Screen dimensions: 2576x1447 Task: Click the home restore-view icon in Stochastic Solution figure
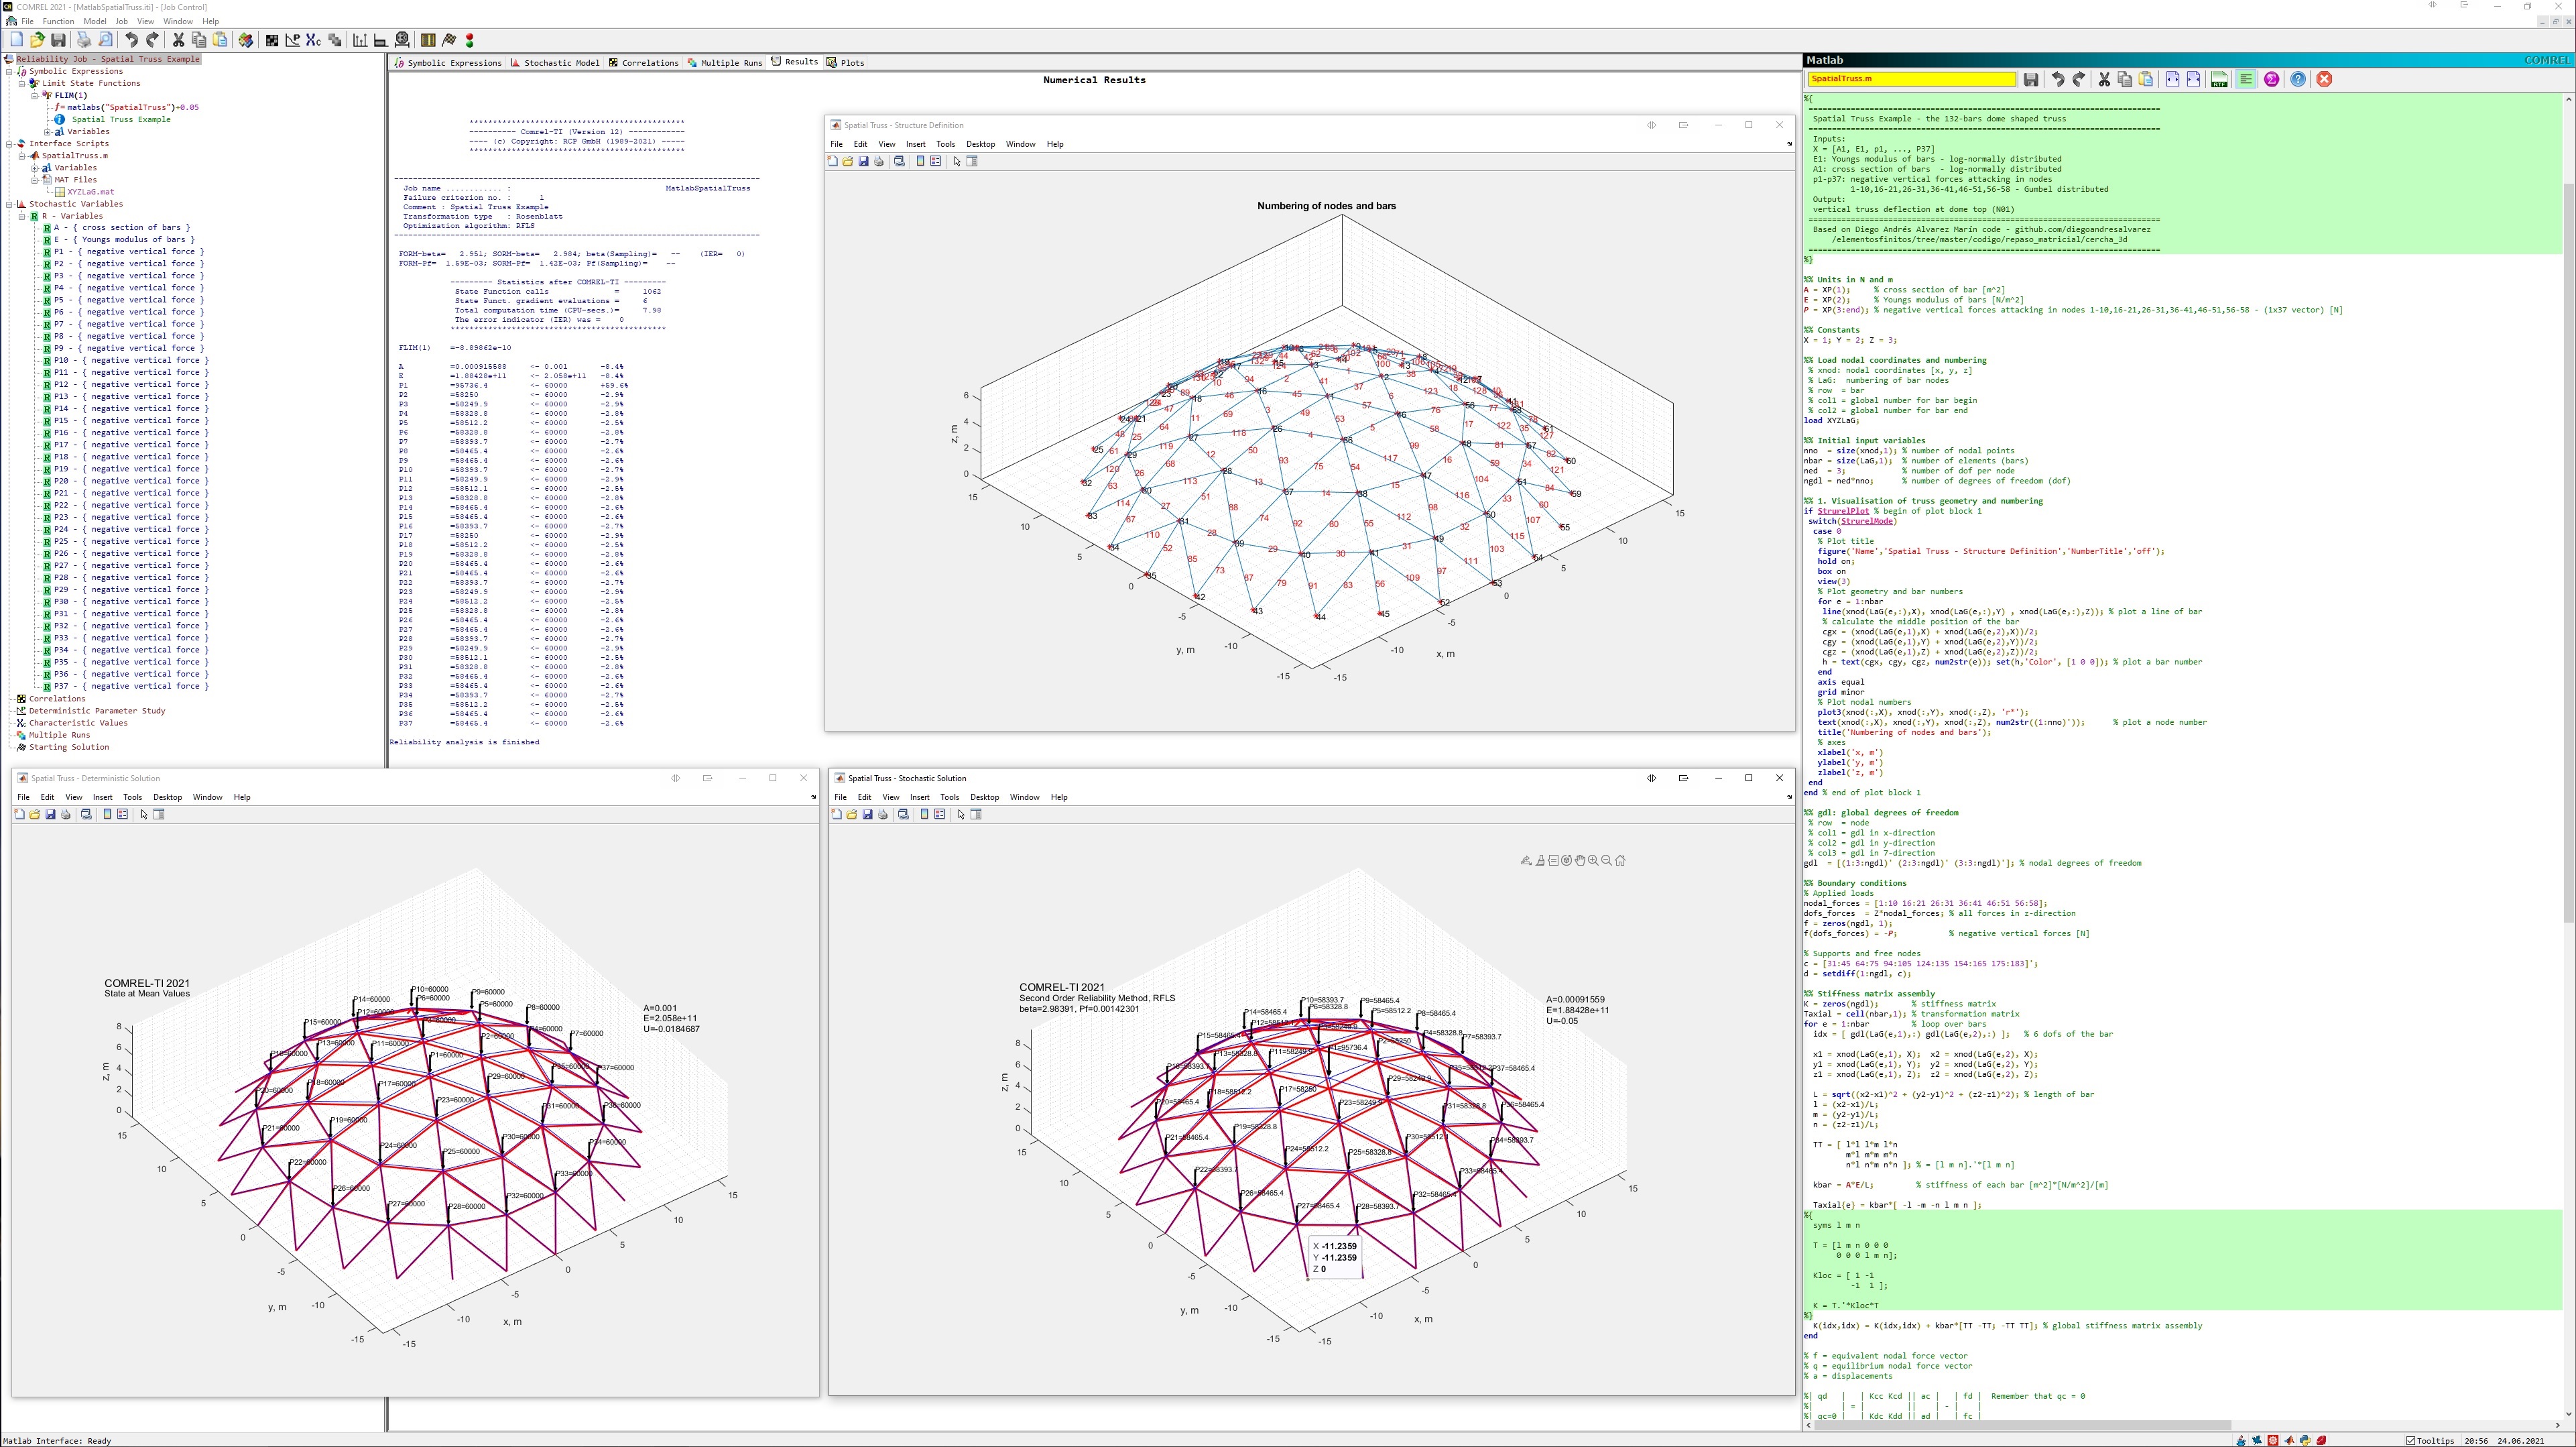[x=1620, y=860]
